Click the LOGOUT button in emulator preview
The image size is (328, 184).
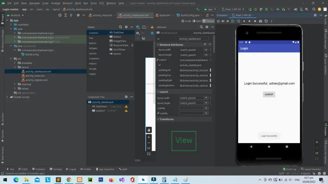coord(269,94)
